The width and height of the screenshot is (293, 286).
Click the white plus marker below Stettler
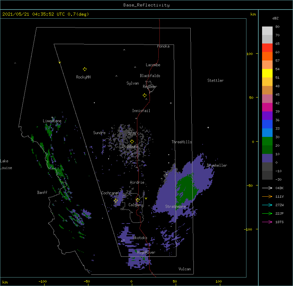coord(208,127)
